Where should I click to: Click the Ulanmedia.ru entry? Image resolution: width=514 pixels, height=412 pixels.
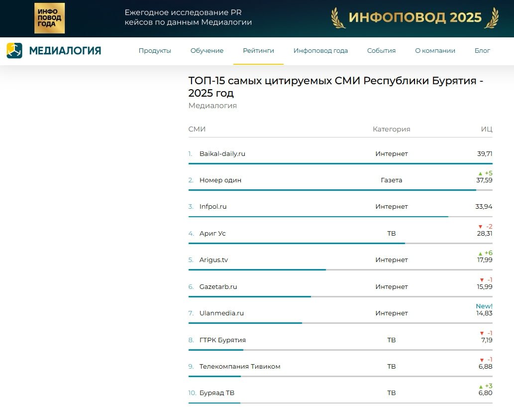(221, 313)
